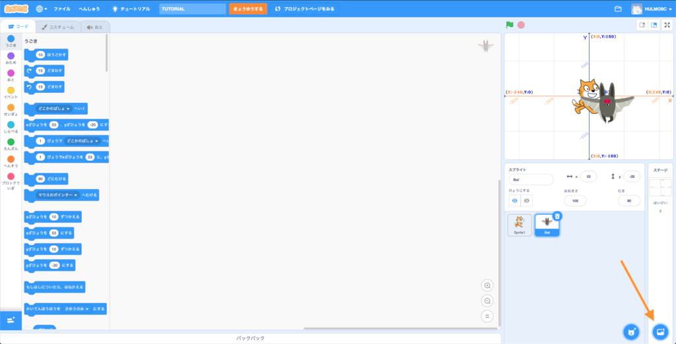Click the green flag to run project
The width and height of the screenshot is (676, 344).
point(510,25)
